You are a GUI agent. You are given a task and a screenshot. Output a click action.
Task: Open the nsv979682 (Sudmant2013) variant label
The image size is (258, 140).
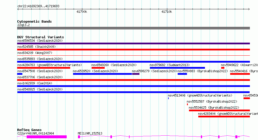[170, 65]
